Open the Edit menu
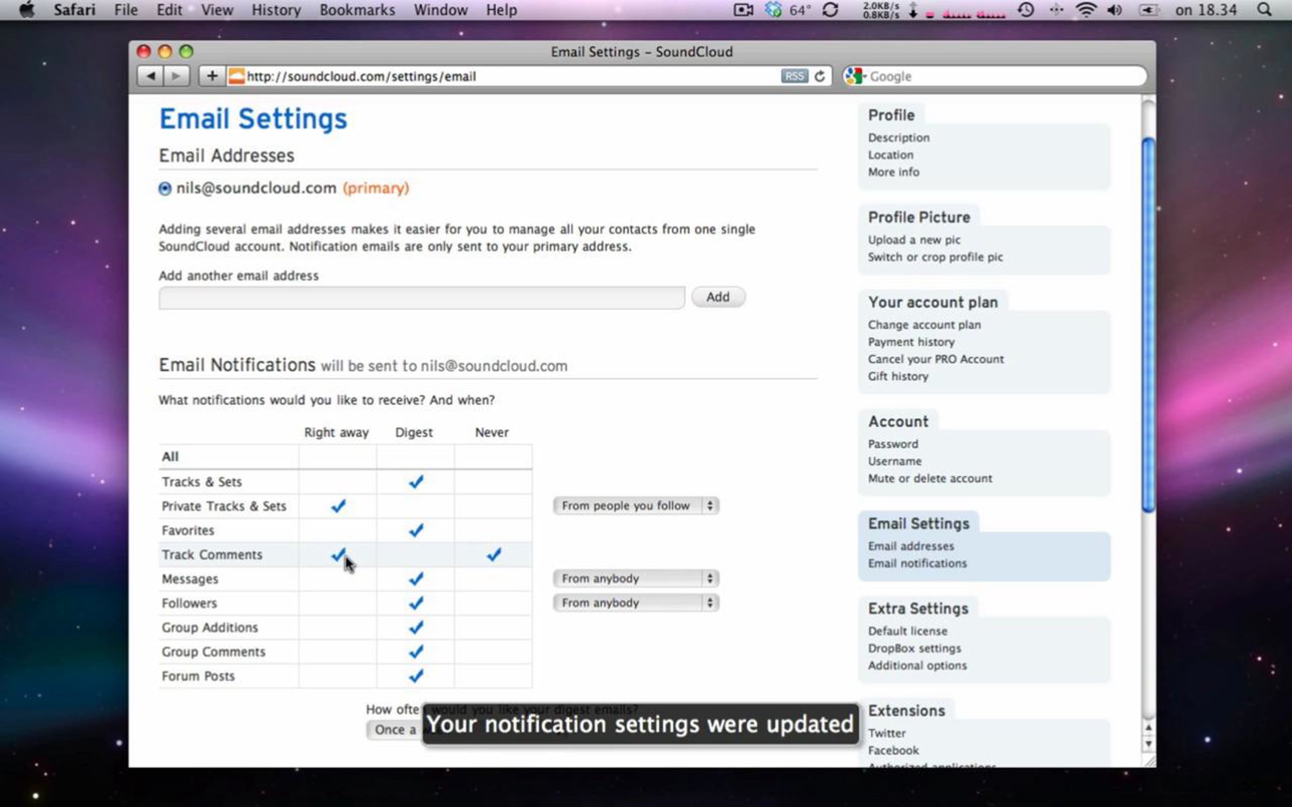This screenshot has width=1292, height=807. click(169, 10)
